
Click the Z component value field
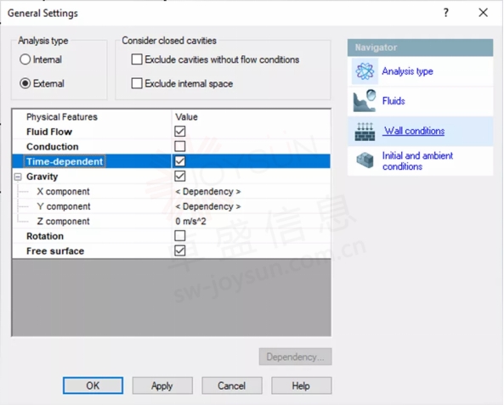[x=251, y=222]
